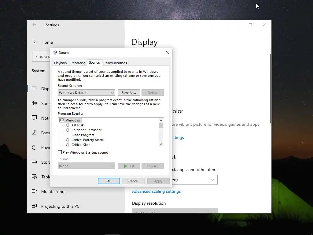This screenshot has width=313, height=235.
Task: Select the Calendar Reminder event
Action: pos(87,130)
